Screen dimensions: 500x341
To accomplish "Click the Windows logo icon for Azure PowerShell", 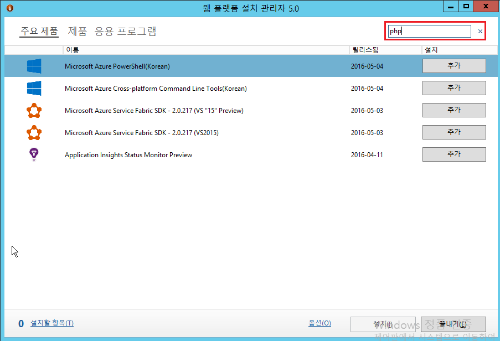I will [x=34, y=66].
